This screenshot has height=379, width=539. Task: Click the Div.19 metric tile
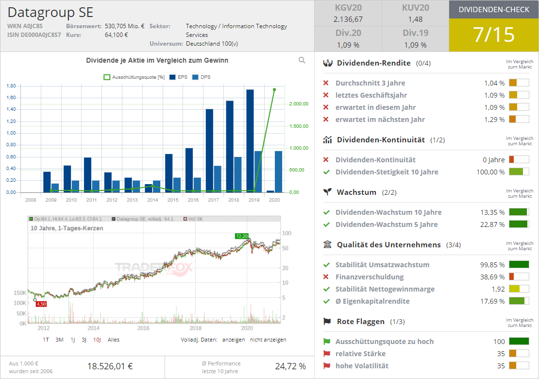(416, 39)
